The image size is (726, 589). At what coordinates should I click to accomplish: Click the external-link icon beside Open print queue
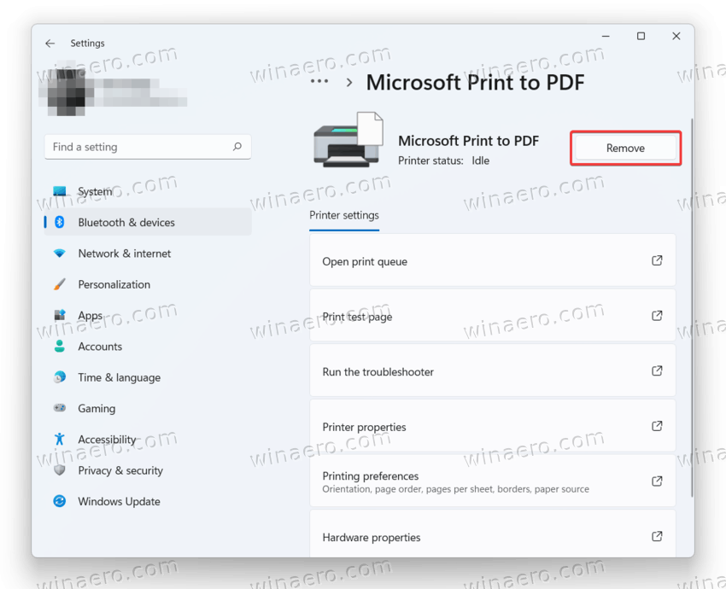coord(657,260)
